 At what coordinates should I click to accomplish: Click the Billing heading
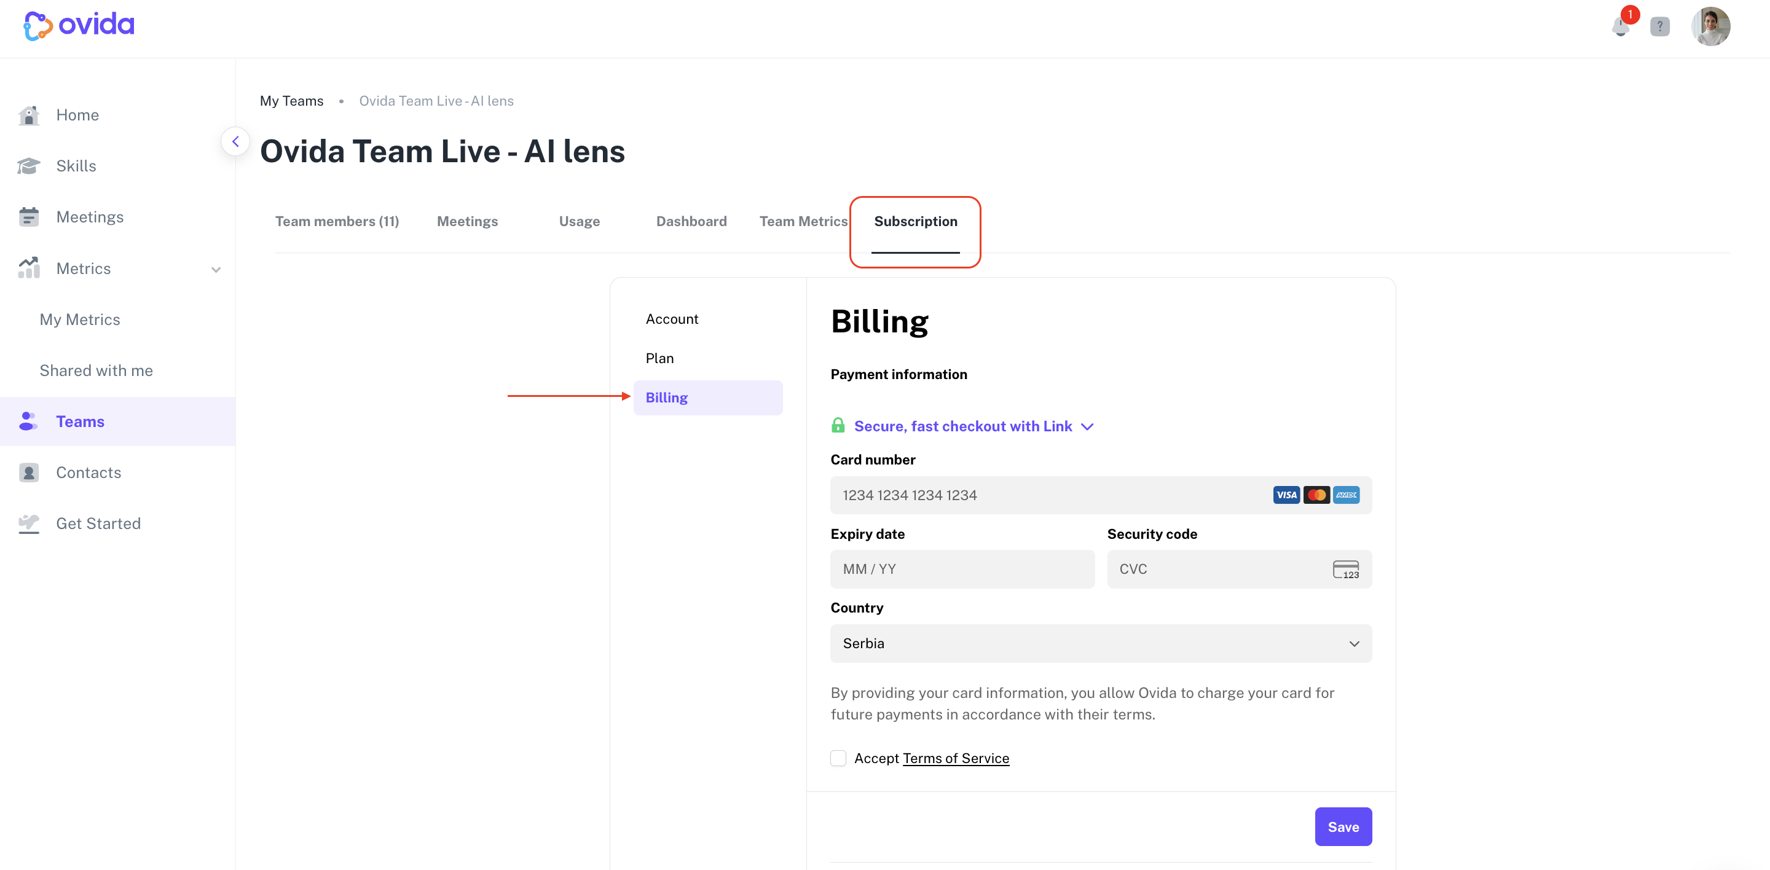point(879,321)
